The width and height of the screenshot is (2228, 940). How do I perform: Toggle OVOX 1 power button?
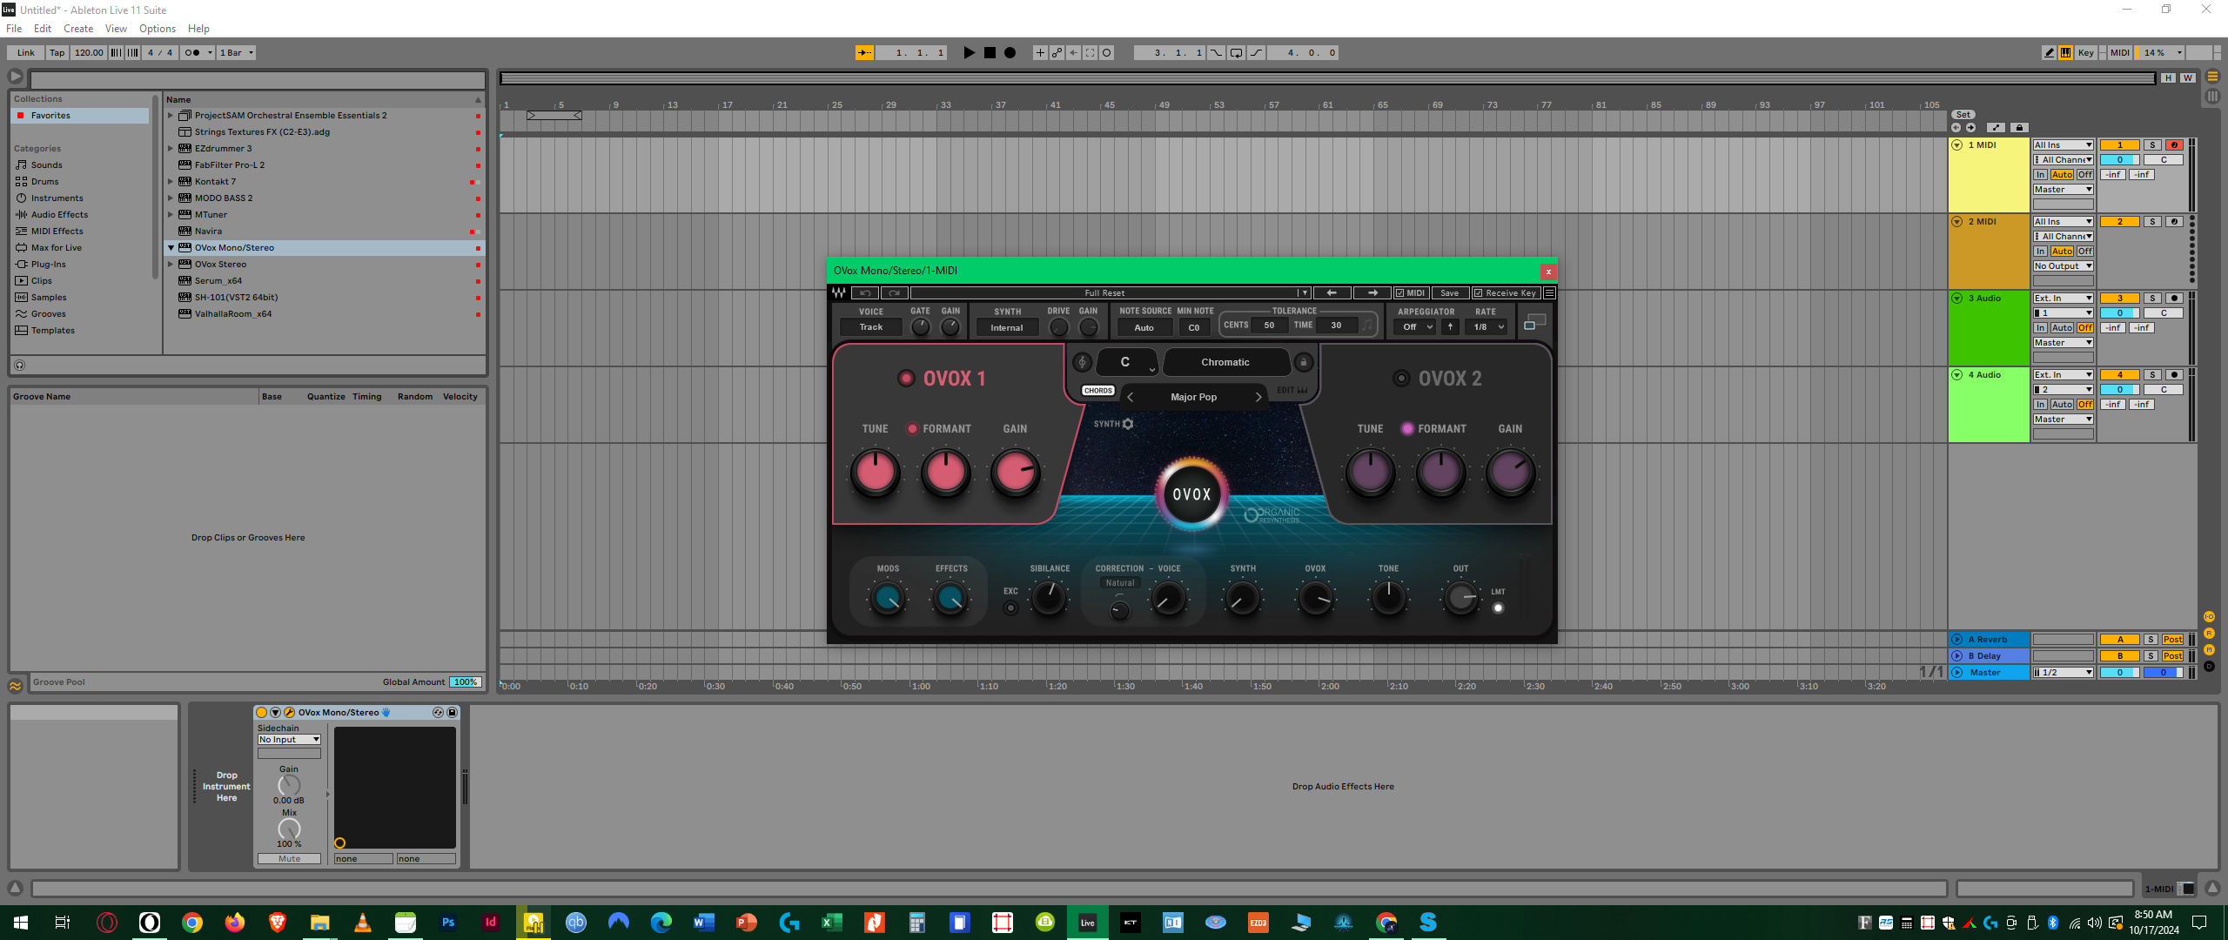tap(906, 379)
